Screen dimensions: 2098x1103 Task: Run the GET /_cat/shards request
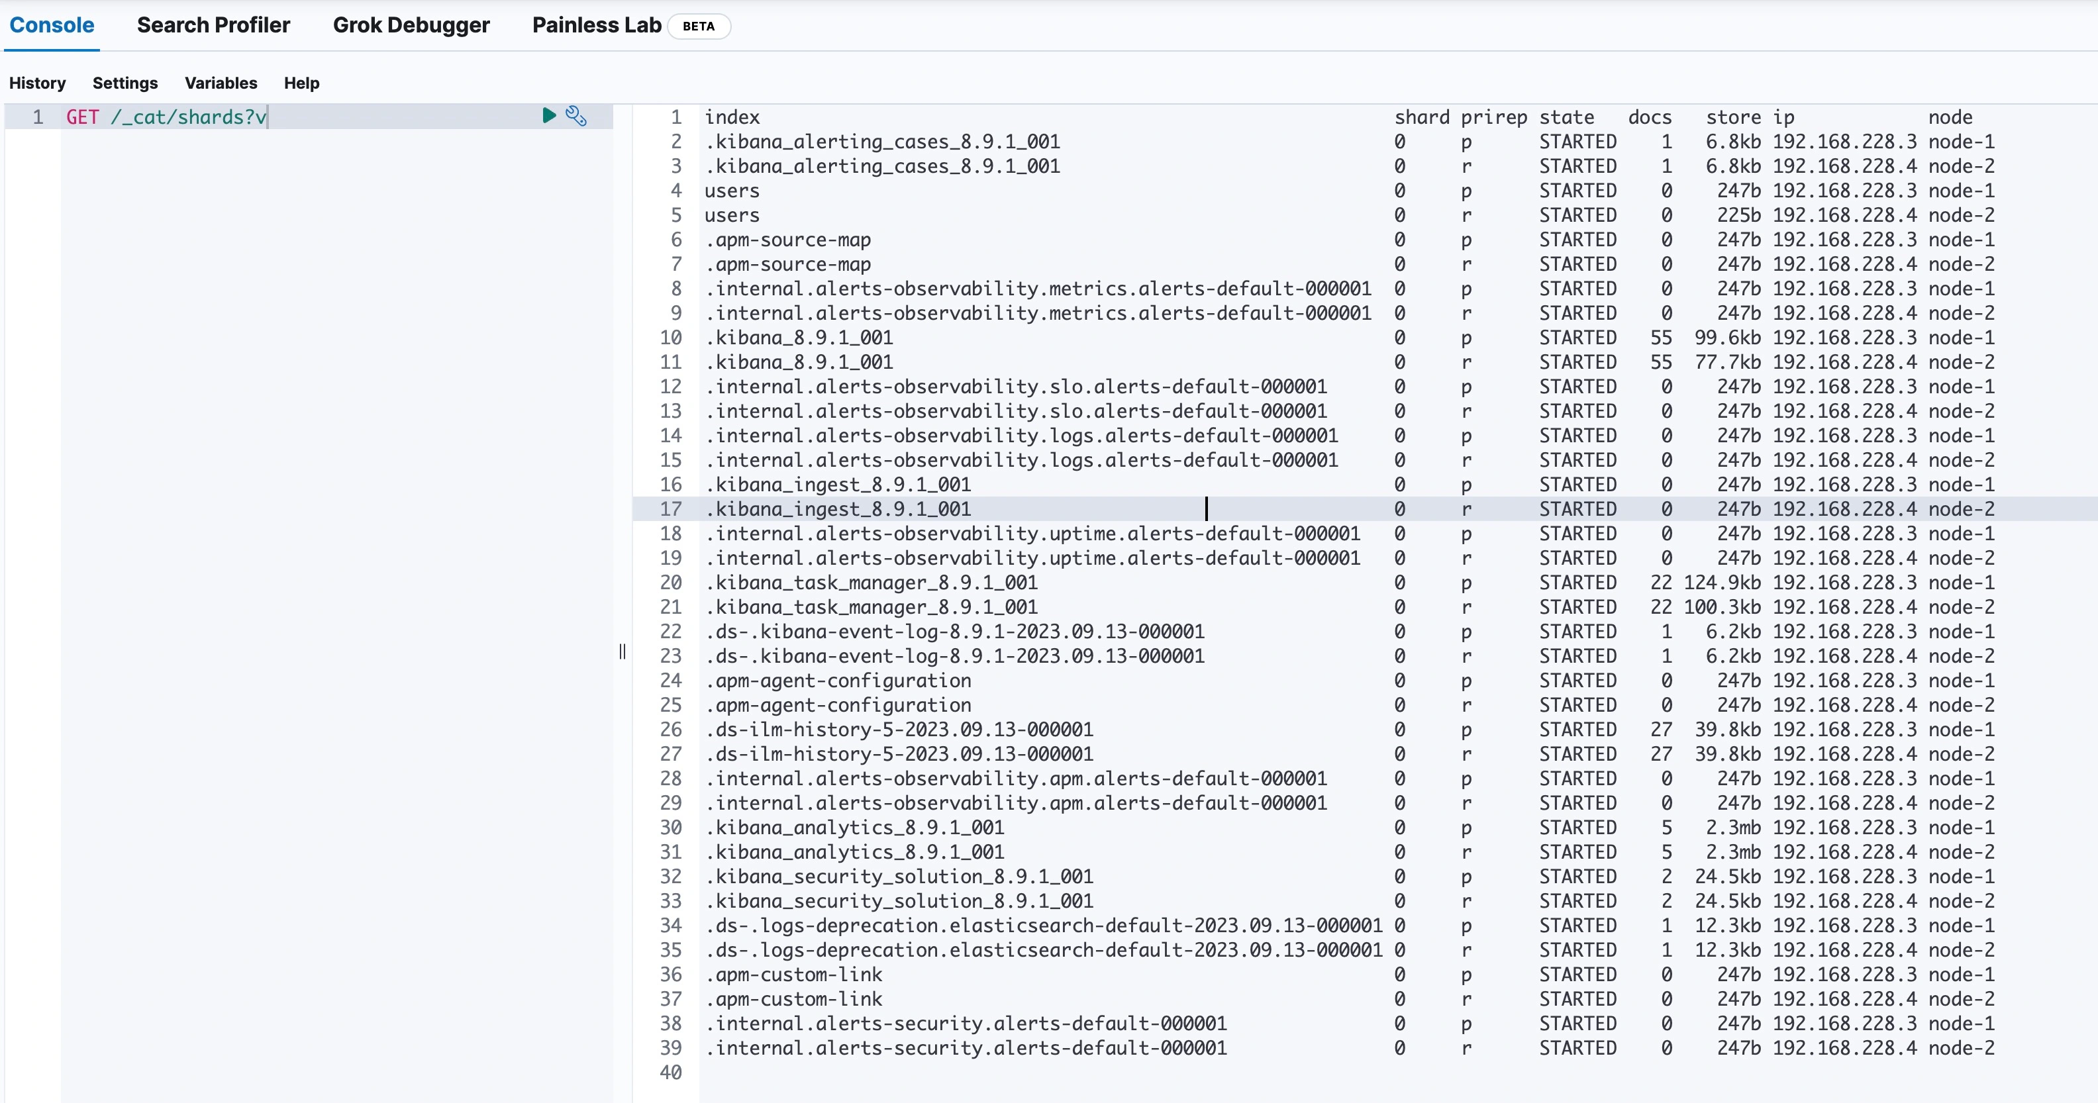click(x=549, y=116)
